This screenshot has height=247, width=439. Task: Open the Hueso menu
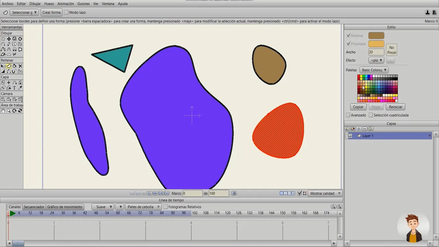(49, 4)
